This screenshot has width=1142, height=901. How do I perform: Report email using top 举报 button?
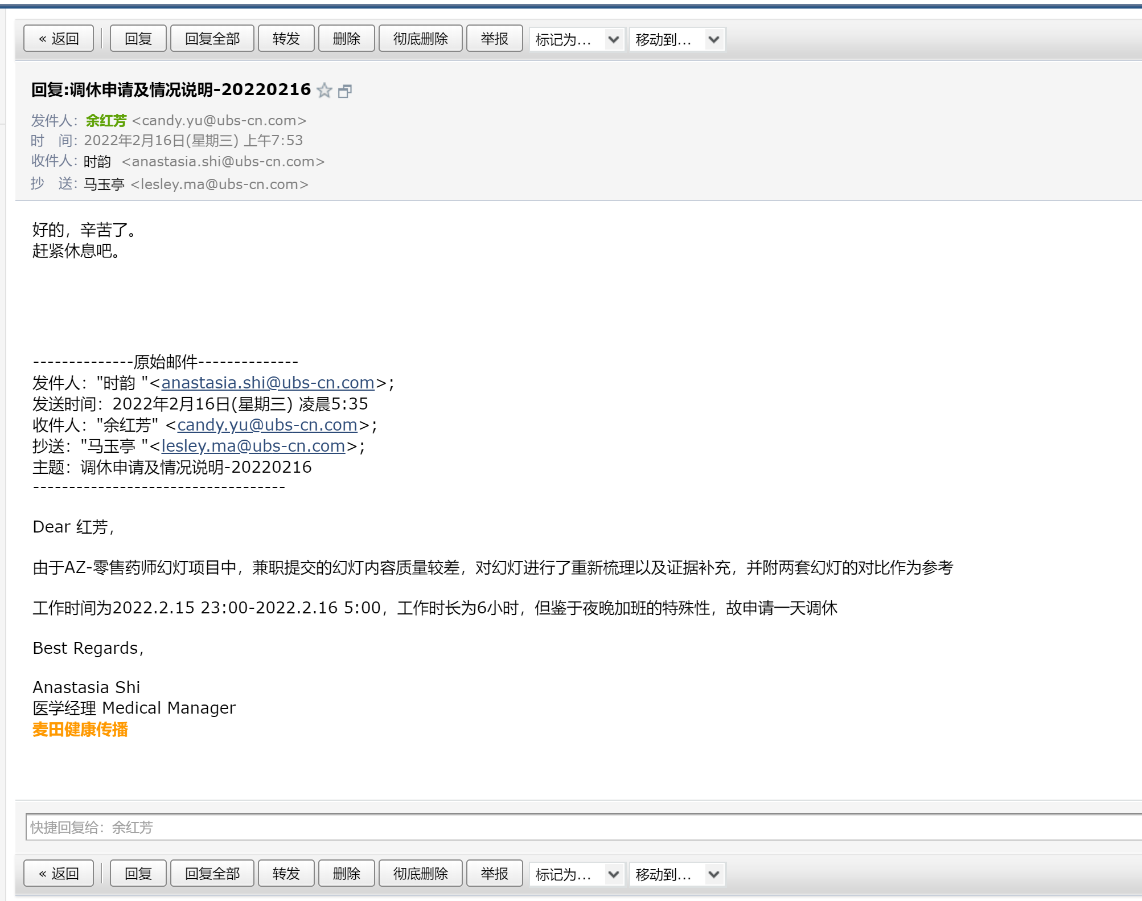coord(494,39)
